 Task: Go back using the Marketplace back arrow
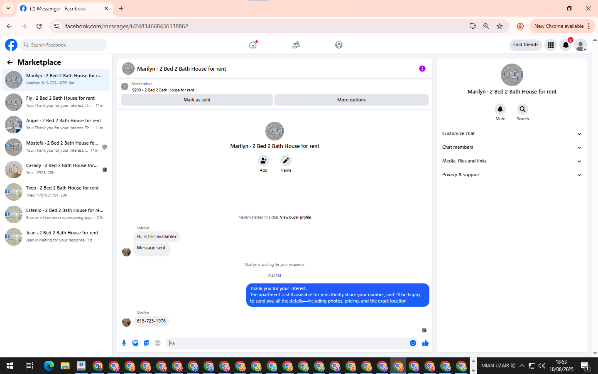point(10,62)
